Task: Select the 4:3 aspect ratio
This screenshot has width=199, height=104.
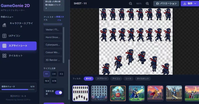Action: pos(61,74)
